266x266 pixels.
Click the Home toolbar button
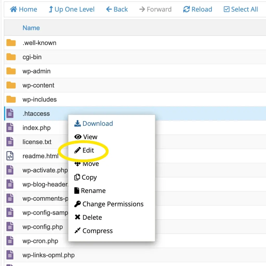point(23,9)
